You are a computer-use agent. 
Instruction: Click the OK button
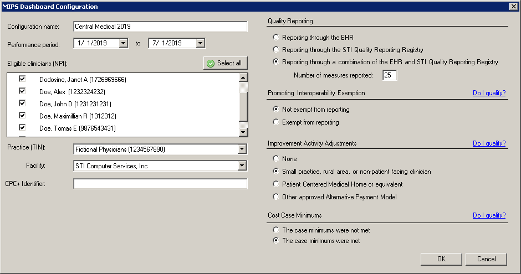tap(441, 259)
